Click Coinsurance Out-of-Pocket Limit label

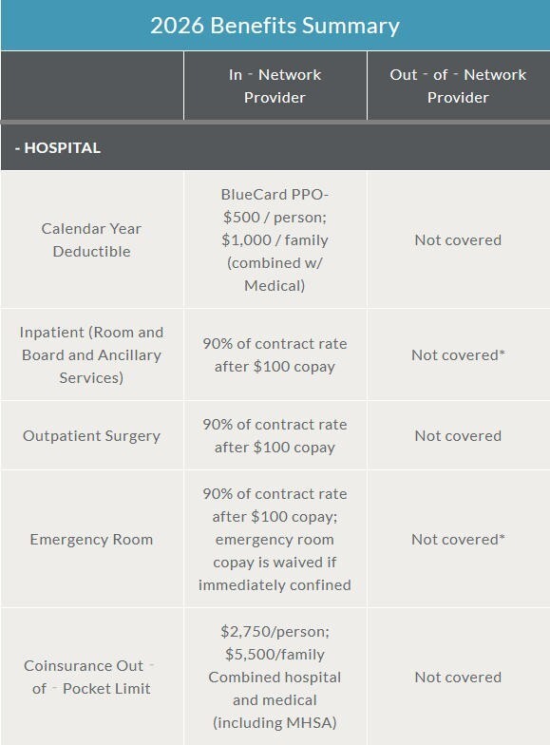[x=91, y=677]
